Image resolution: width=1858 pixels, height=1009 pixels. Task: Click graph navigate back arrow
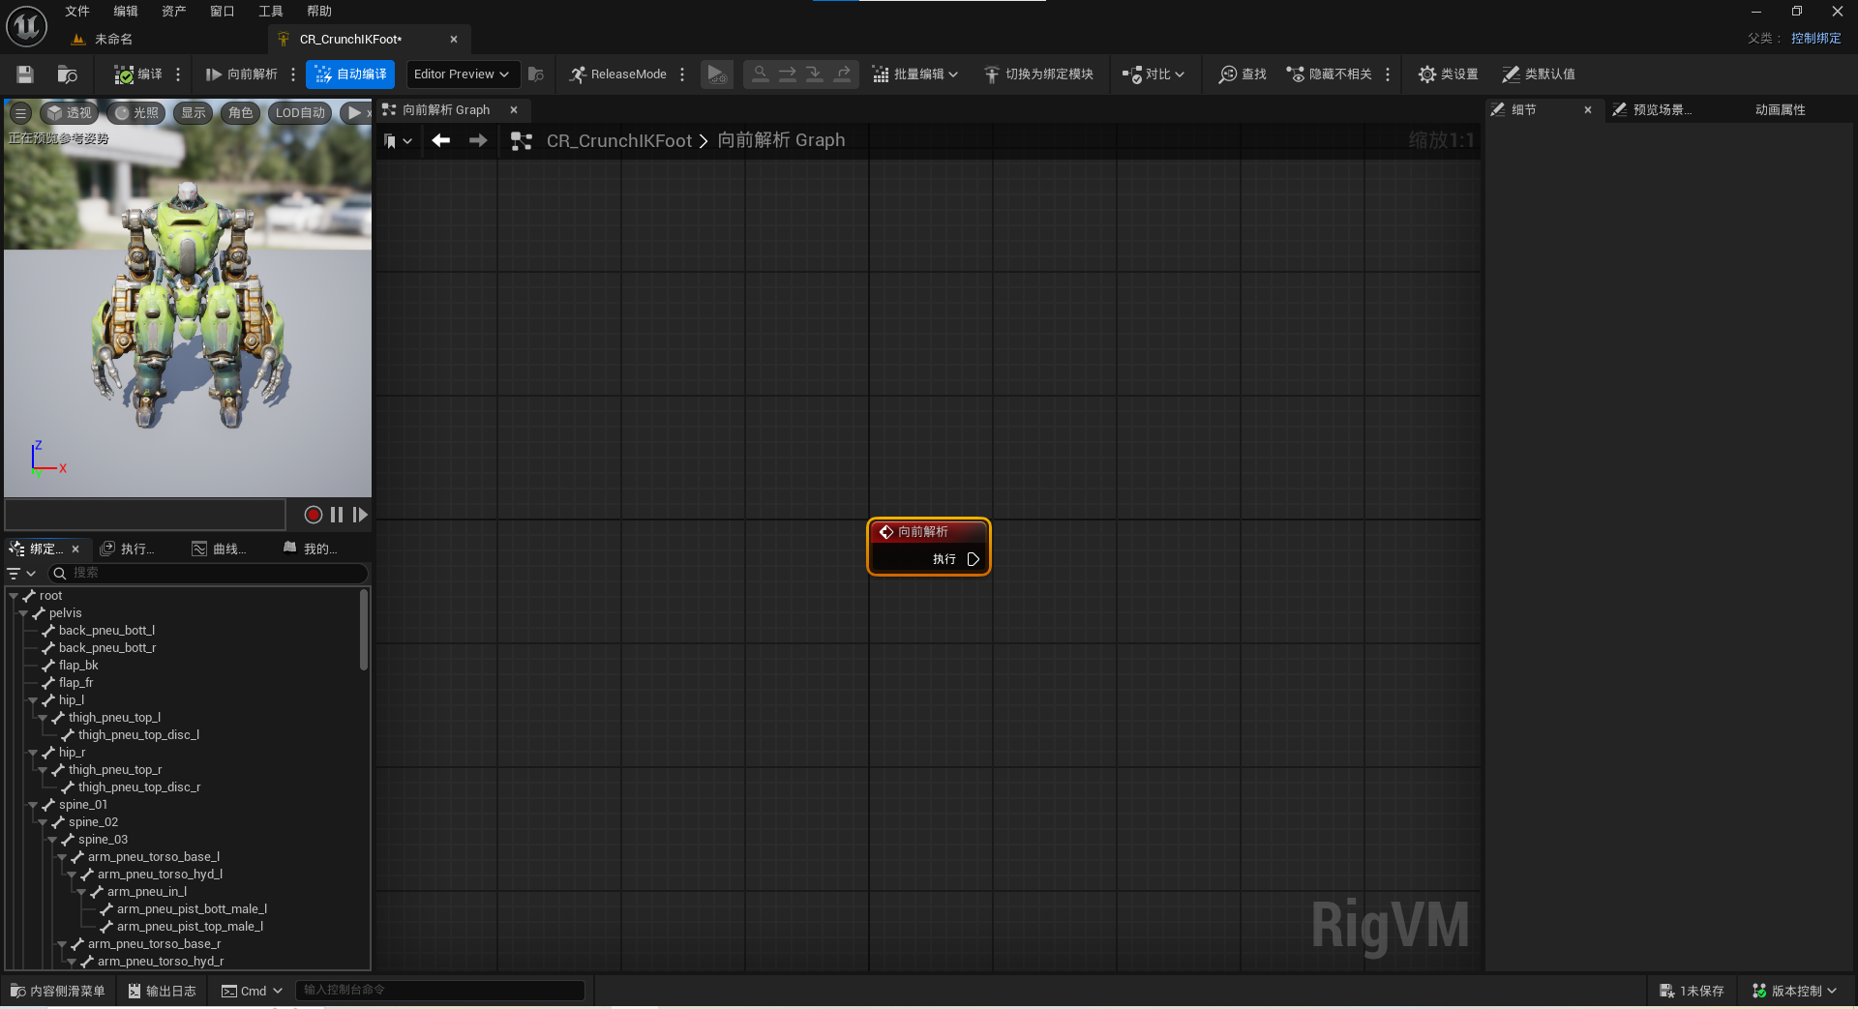pos(441,141)
